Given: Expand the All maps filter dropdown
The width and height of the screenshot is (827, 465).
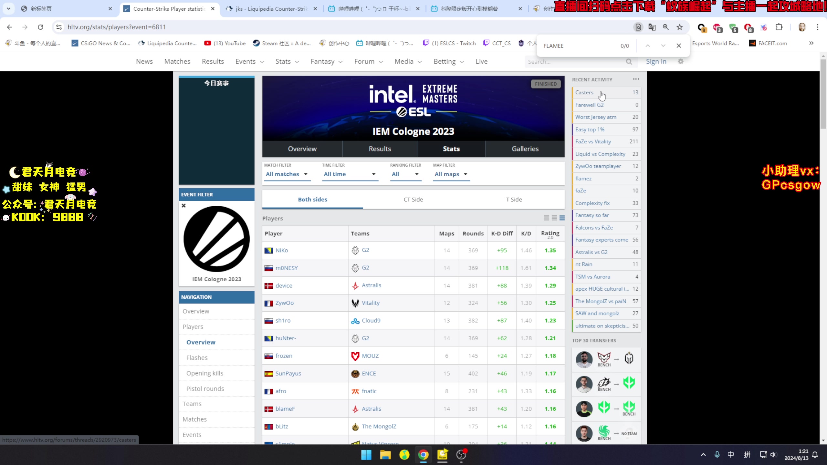Looking at the screenshot, I should pyautogui.click(x=452, y=174).
